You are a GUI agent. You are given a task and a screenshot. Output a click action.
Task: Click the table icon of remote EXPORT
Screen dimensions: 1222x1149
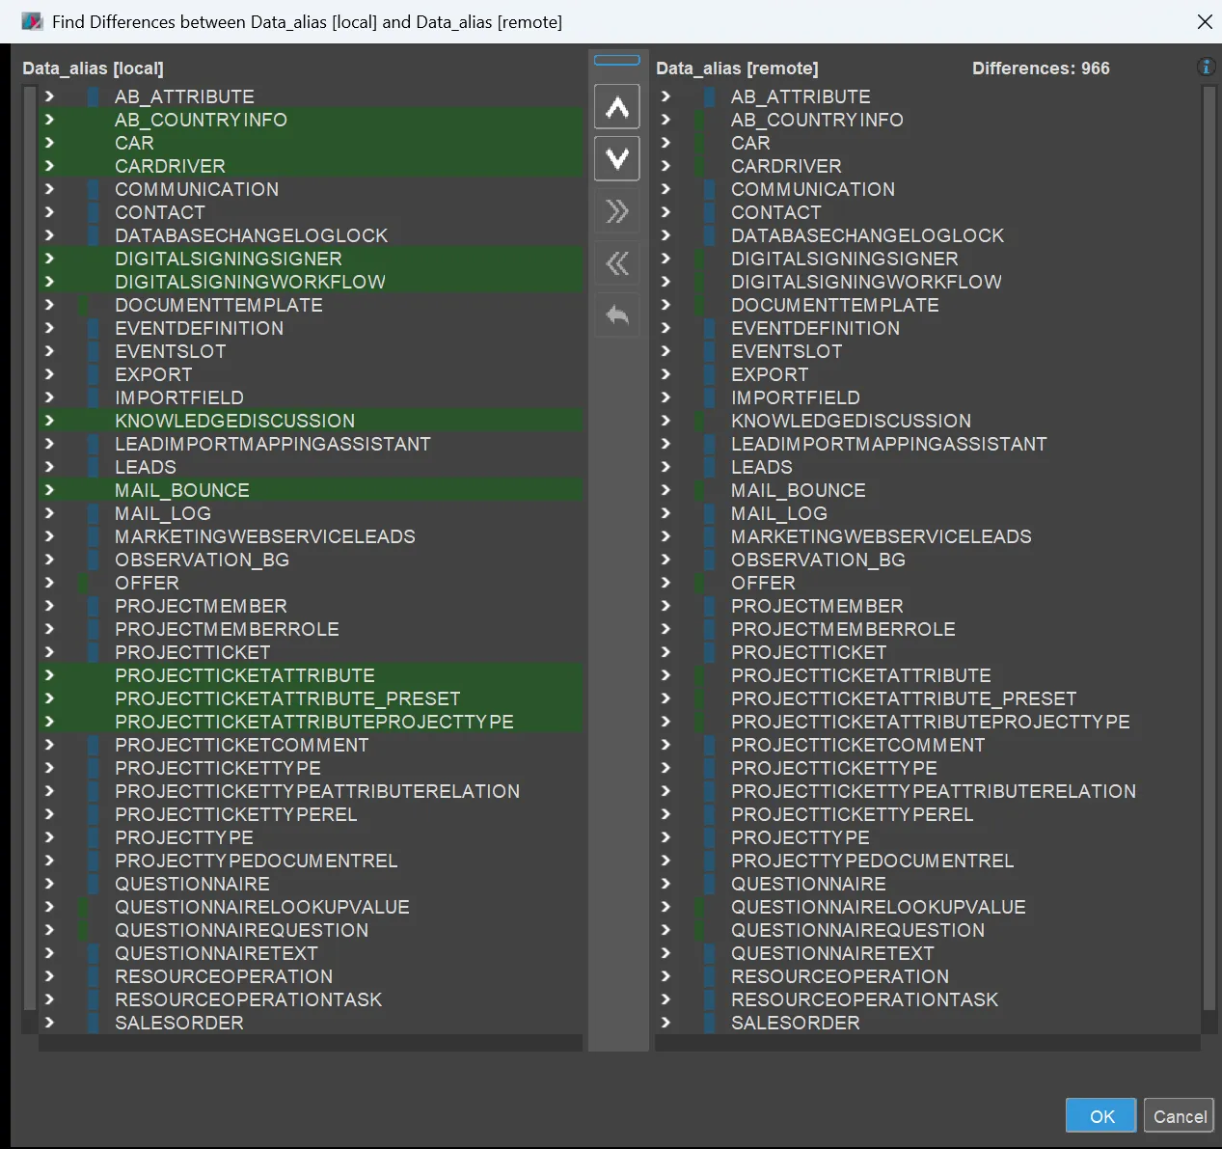click(x=710, y=374)
